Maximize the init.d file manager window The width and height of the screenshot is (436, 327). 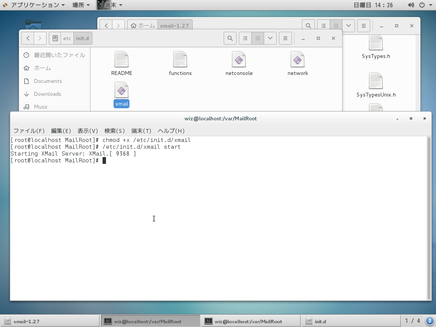click(318, 38)
